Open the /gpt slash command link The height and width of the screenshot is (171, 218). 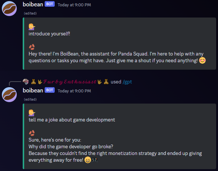[x=127, y=82]
